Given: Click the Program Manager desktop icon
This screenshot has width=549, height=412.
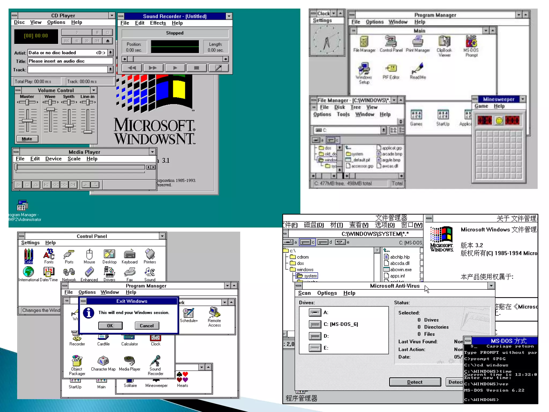Looking at the screenshot, I should [23, 206].
